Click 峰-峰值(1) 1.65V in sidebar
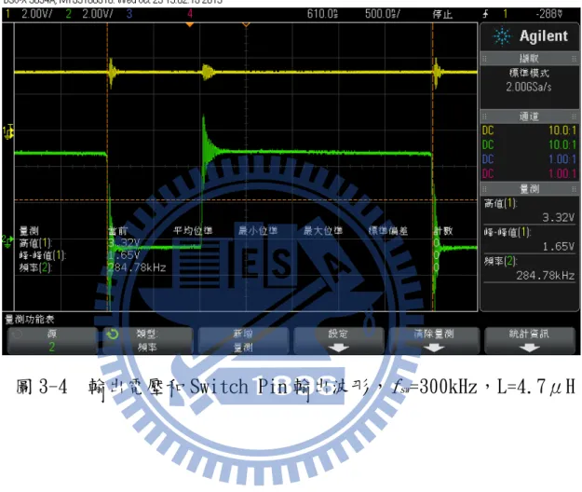Image resolution: width=582 pixels, height=492 pixels. [x=529, y=239]
